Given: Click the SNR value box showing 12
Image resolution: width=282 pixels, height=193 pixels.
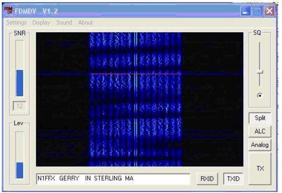Looking at the screenshot, I should [20, 106].
